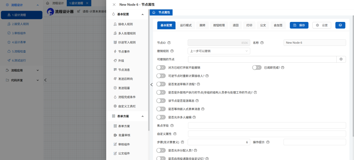
Task: Click help icon next to 焦点字段
Action: pos(172,126)
